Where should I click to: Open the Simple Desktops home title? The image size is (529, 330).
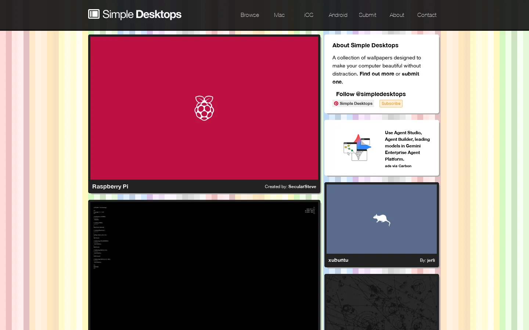(142, 14)
